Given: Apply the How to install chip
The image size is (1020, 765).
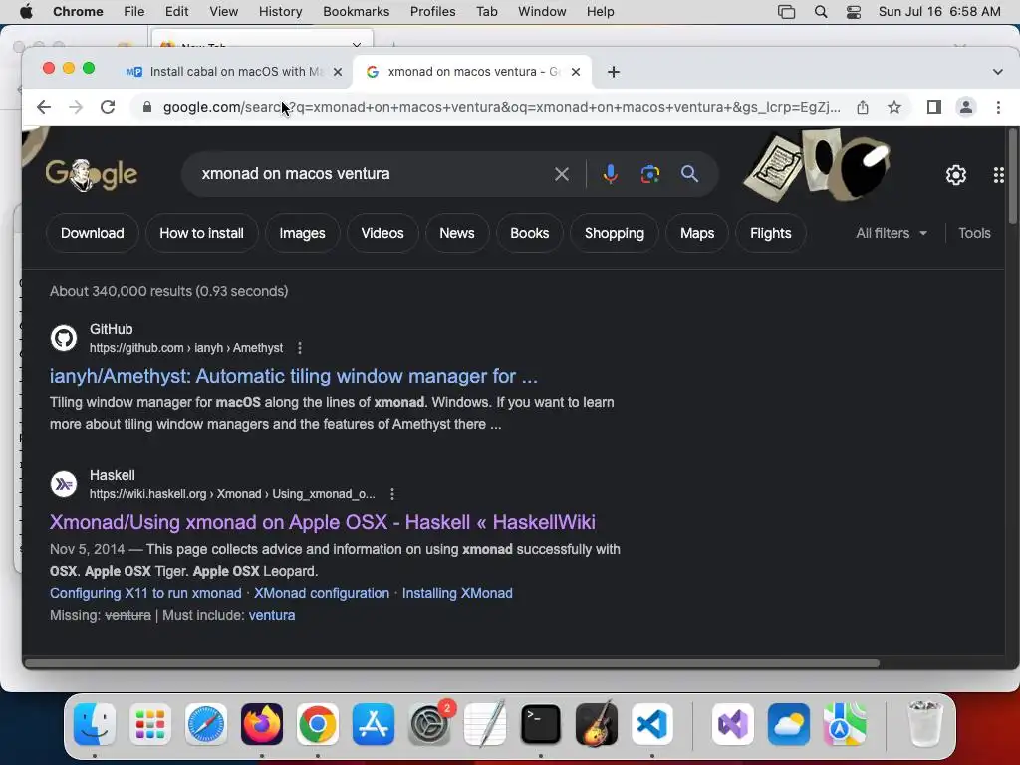Looking at the screenshot, I should point(201,233).
